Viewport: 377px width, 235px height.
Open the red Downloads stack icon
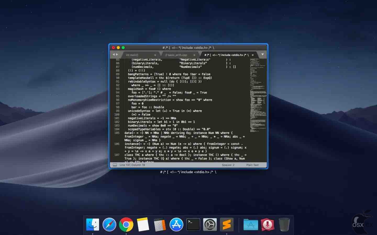268,225
